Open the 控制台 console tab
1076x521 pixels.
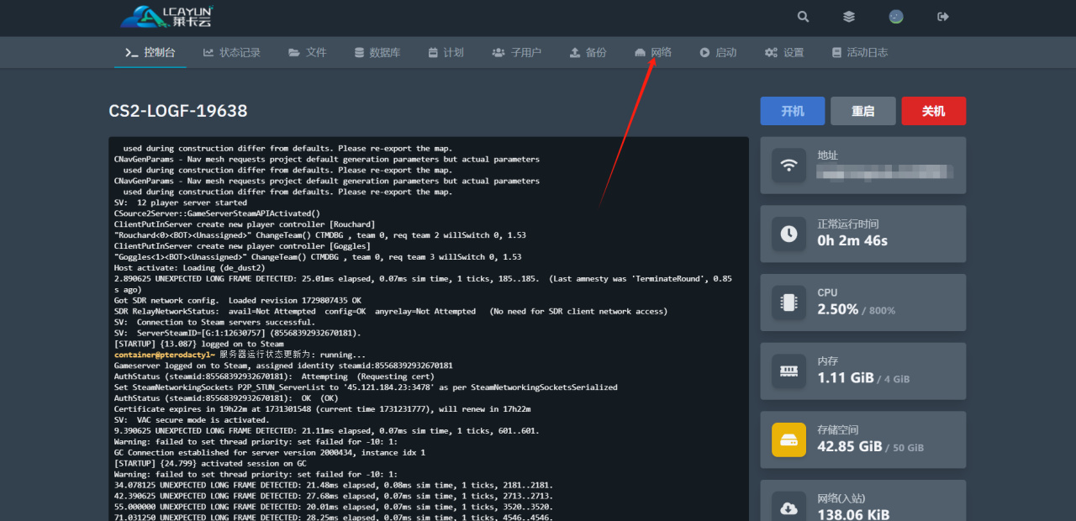[150, 52]
